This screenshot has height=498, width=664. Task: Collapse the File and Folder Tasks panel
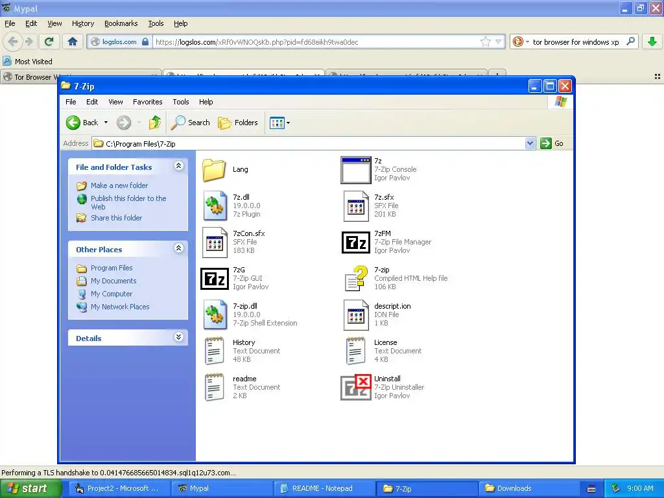pyautogui.click(x=179, y=166)
